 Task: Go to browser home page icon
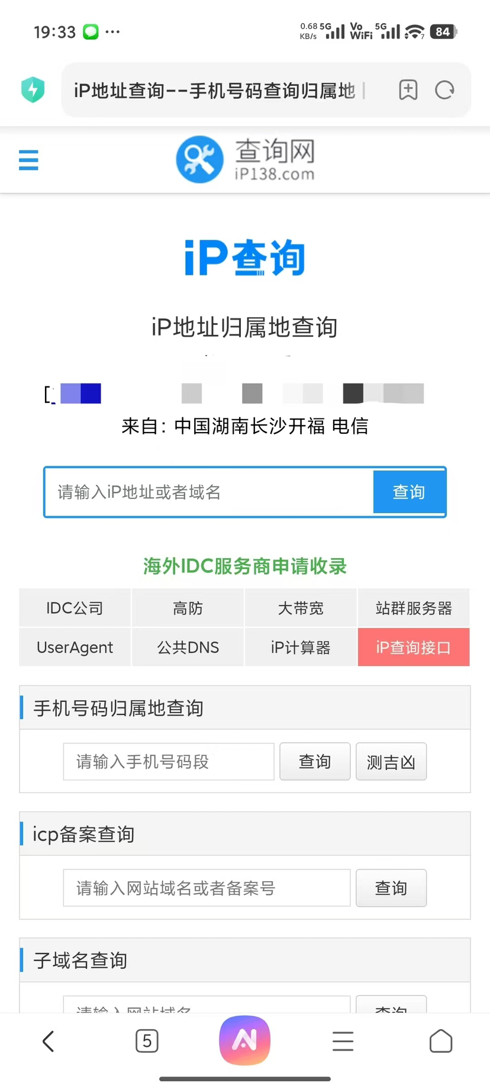441,1041
